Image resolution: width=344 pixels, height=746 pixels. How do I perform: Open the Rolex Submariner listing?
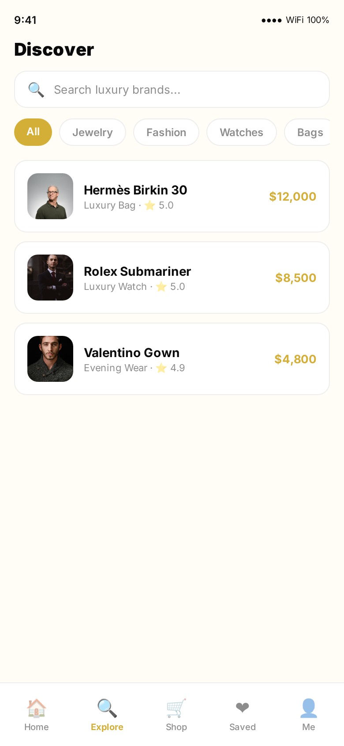(137, 271)
